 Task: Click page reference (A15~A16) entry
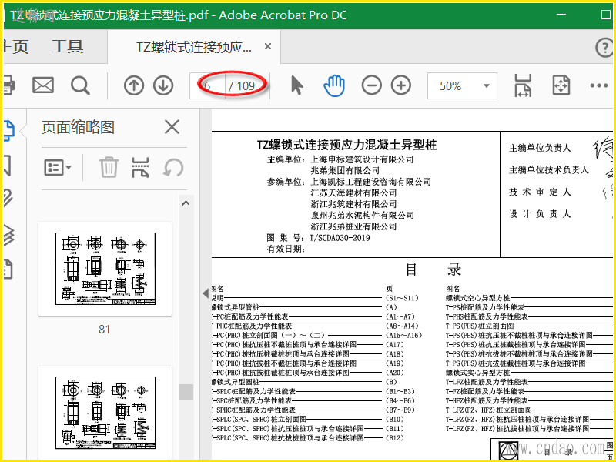pyautogui.click(x=403, y=336)
